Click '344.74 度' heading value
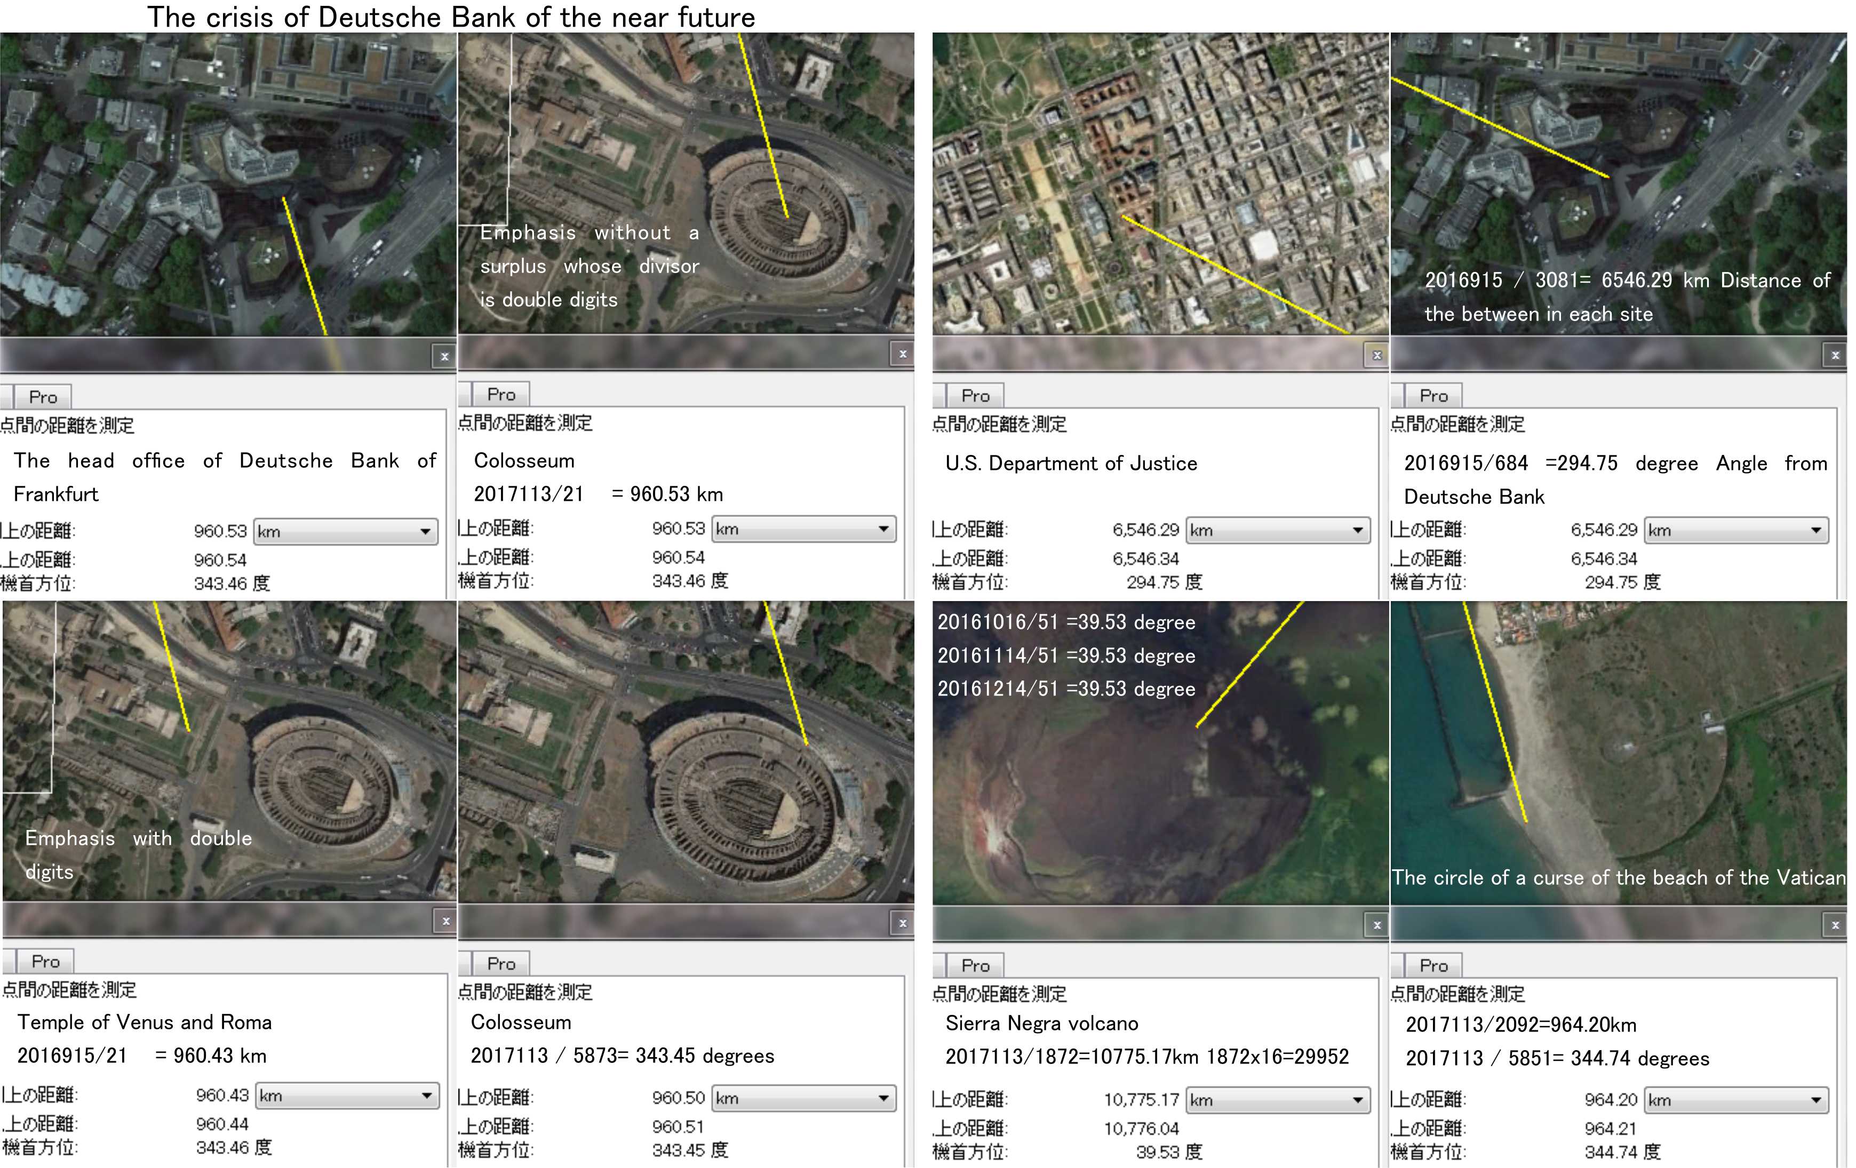The height and width of the screenshot is (1168, 1856). pyautogui.click(x=1622, y=1152)
